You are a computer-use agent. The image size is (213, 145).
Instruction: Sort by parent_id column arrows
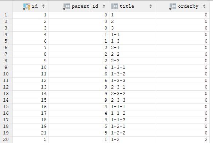(104, 6)
